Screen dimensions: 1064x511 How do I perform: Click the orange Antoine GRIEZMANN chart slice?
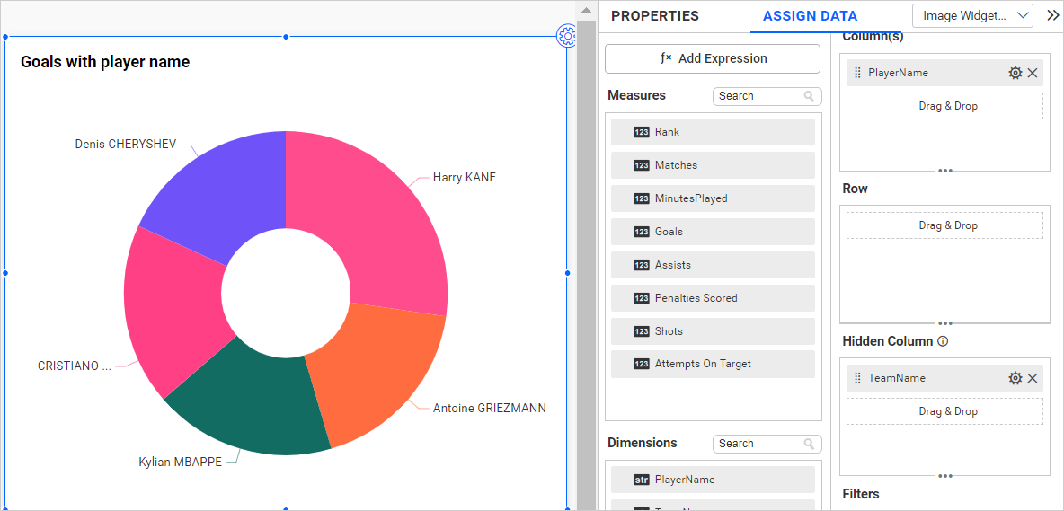(x=382, y=368)
